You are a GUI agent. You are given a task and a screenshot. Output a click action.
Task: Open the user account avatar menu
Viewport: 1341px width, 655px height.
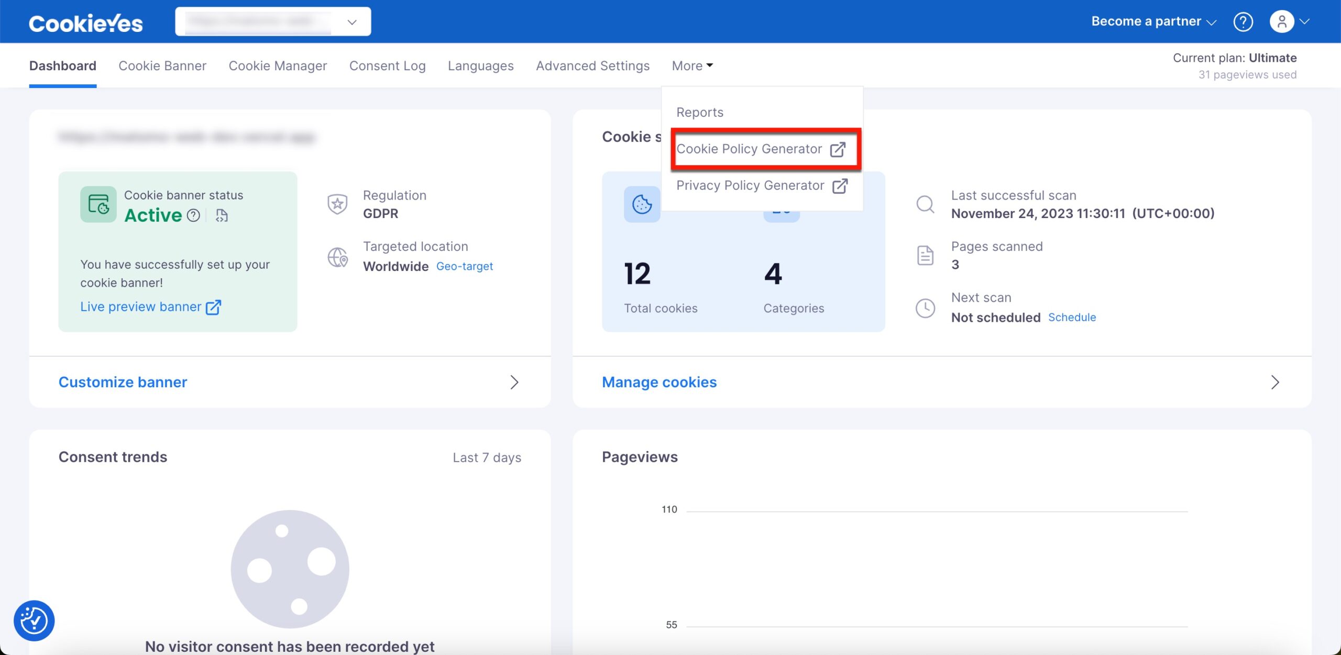pos(1282,22)
